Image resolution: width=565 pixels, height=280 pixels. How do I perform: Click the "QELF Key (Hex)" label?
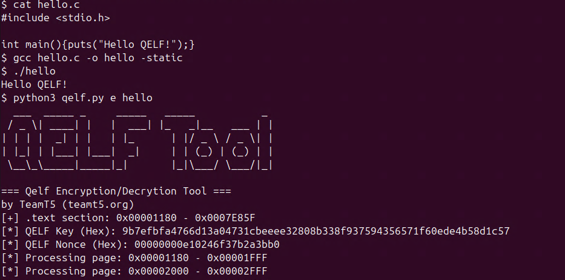(x=68, y=231)
